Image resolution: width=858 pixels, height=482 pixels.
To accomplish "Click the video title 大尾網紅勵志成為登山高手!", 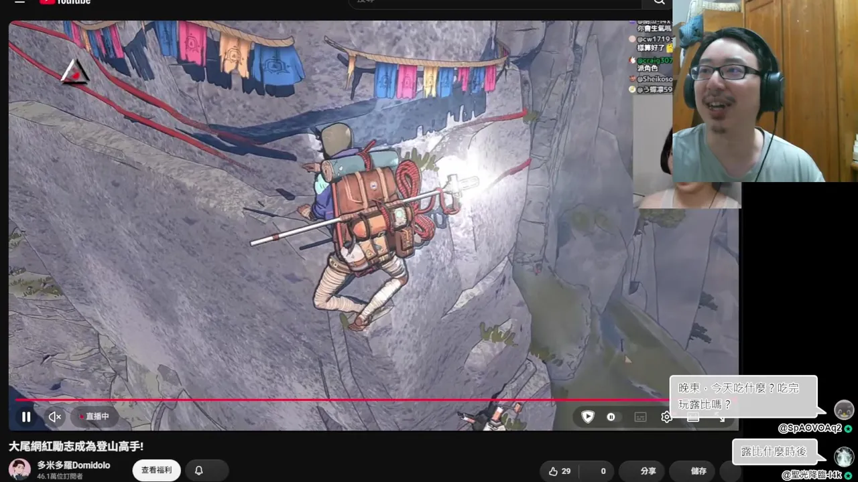I will (x=76, y=446).
